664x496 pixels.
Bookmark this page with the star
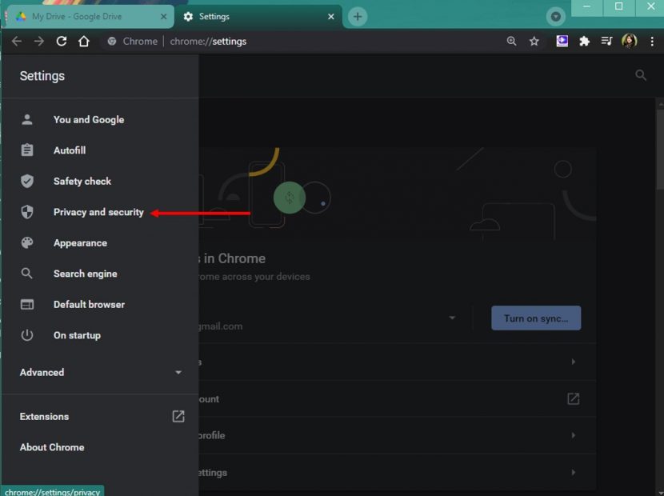534,41
